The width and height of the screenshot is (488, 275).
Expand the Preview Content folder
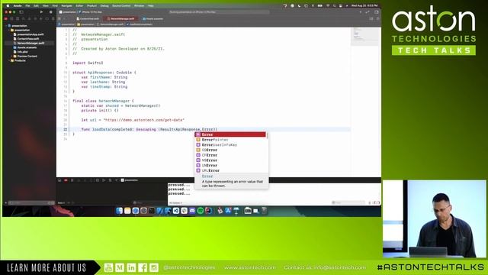point(12,56)
